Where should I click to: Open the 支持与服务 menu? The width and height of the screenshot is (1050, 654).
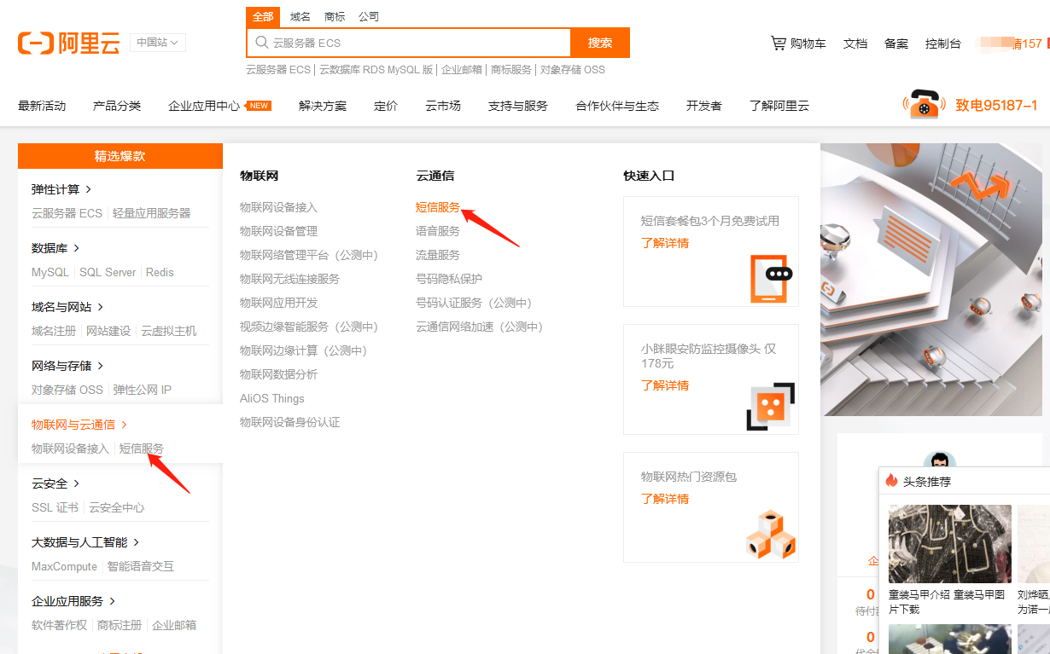pyautogui.click(x=518, y=106)
